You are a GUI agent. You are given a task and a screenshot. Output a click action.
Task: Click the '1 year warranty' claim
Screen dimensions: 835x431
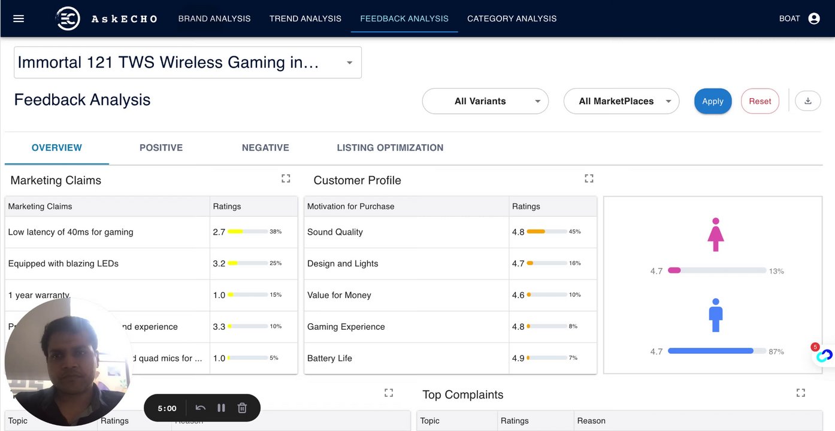pos(40,295)
